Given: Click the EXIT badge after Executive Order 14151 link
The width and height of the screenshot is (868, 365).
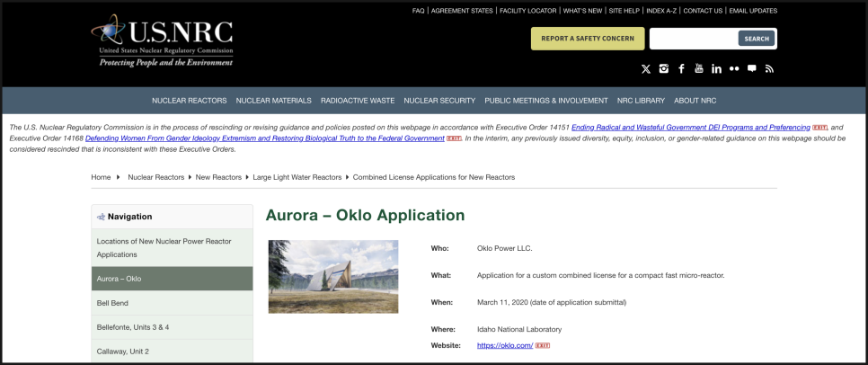Looking at the screenshot, I should [x=819, y=128].
